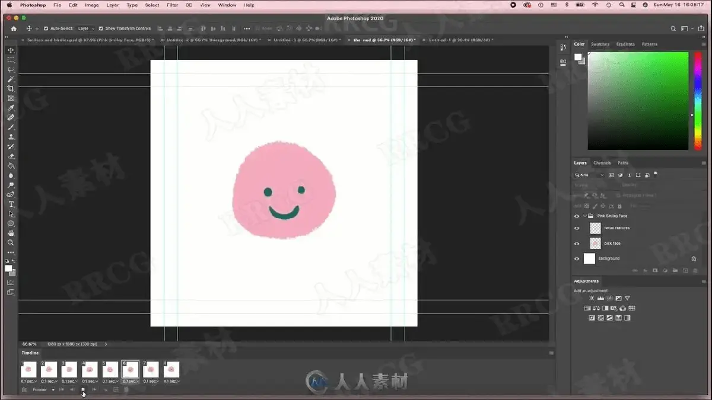The image size is (712, 400).
Task: Click the Brightness/Contrast adjustment icon
Action: pos(592,298)
